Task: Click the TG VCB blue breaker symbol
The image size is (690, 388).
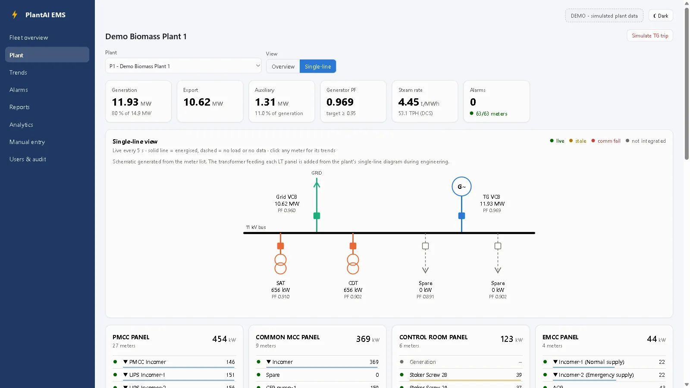Action: pos(461,216)
